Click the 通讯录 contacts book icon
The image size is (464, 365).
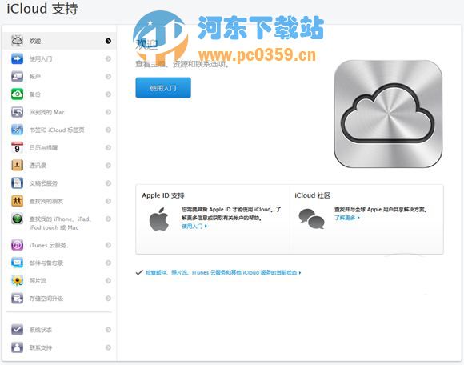(x=17, y=165)
